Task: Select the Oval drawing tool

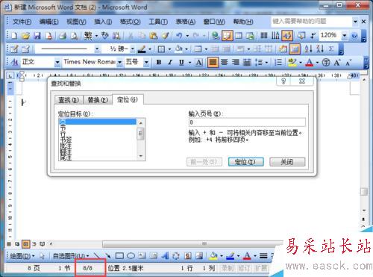Action: click(131, 255)
